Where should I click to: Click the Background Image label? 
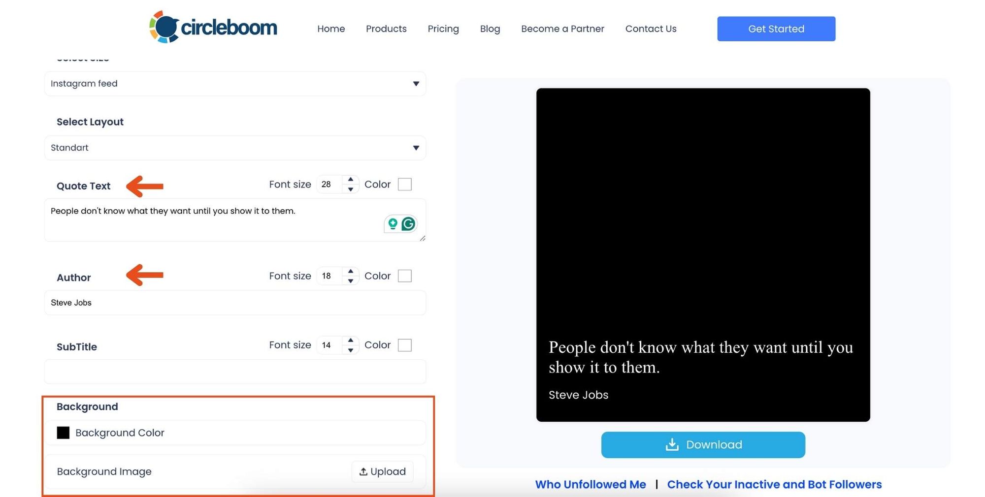pyautogui.click(x=104, y=471)
